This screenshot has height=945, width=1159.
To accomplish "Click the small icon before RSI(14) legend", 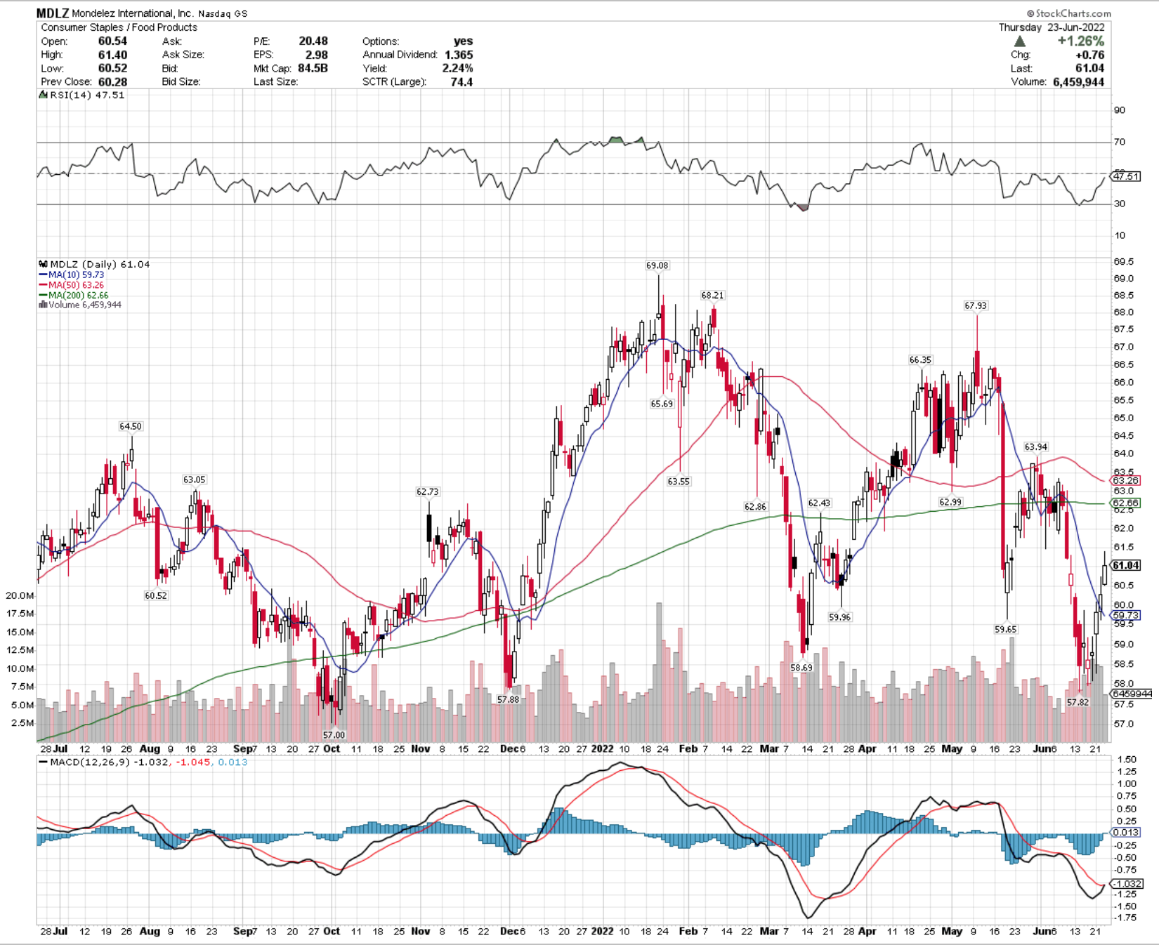I will pyautogui.click(x=43, y=95).
